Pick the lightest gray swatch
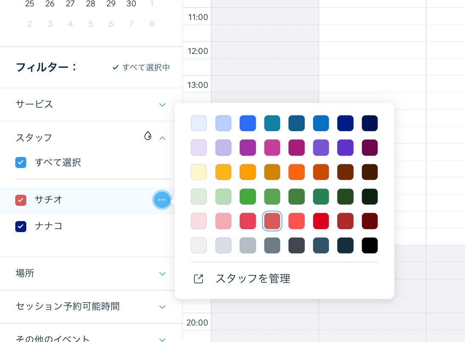The width and height of the screenshot is (465, 342). [x=199, y=245]
